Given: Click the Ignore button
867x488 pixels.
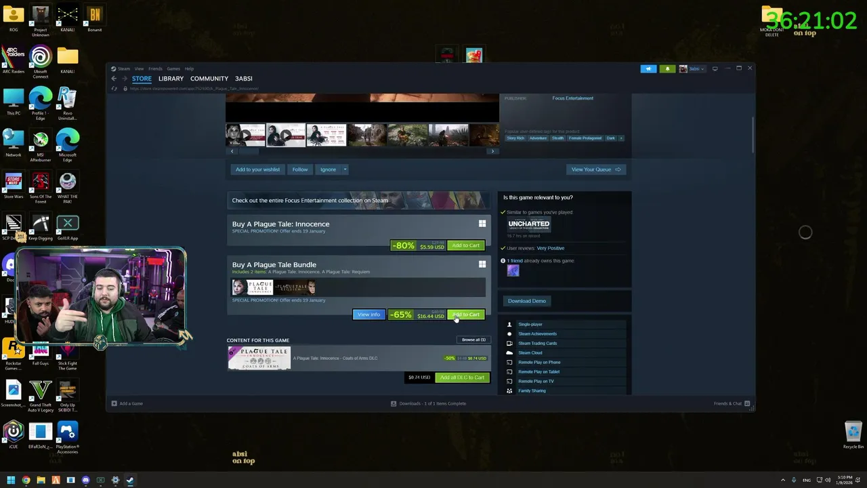Looking at the screenshot, I should (328, 169).
